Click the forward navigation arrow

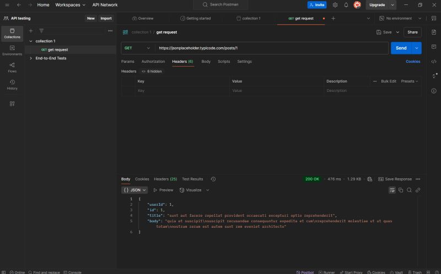(30, 5)
